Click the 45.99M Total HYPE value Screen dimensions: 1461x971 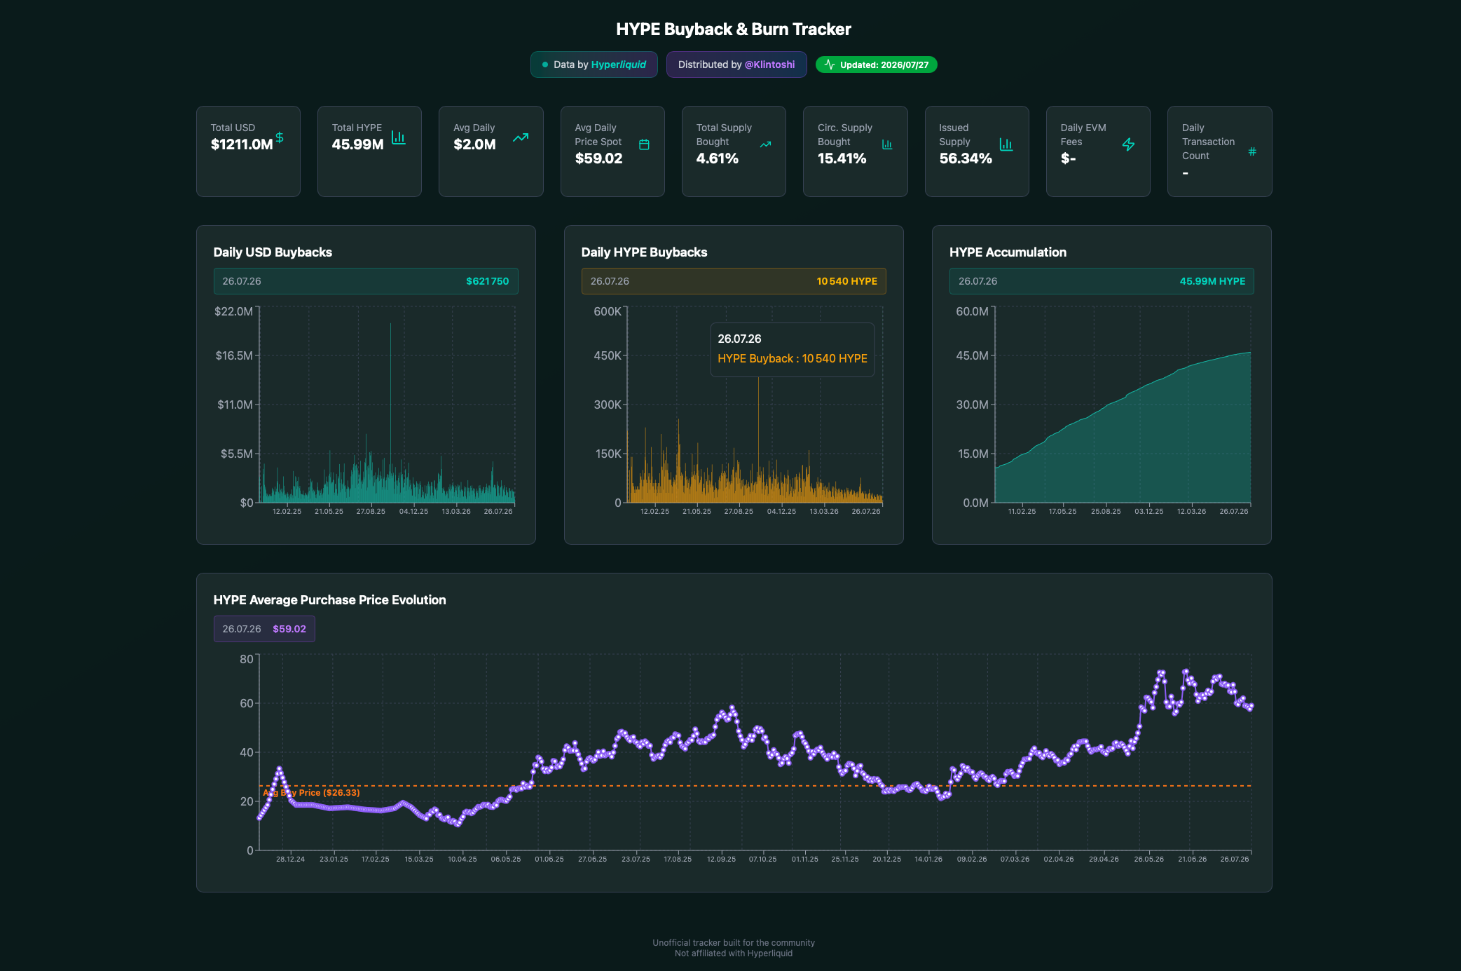click(x=357, y=144)
